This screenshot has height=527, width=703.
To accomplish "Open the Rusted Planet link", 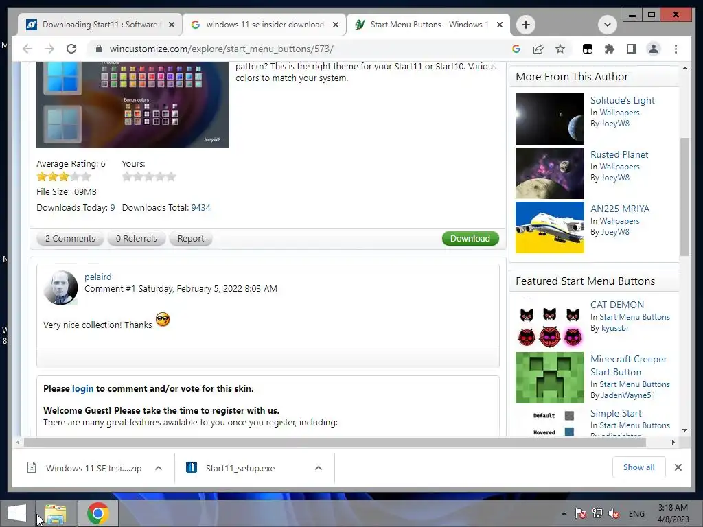I will point(619,154).
